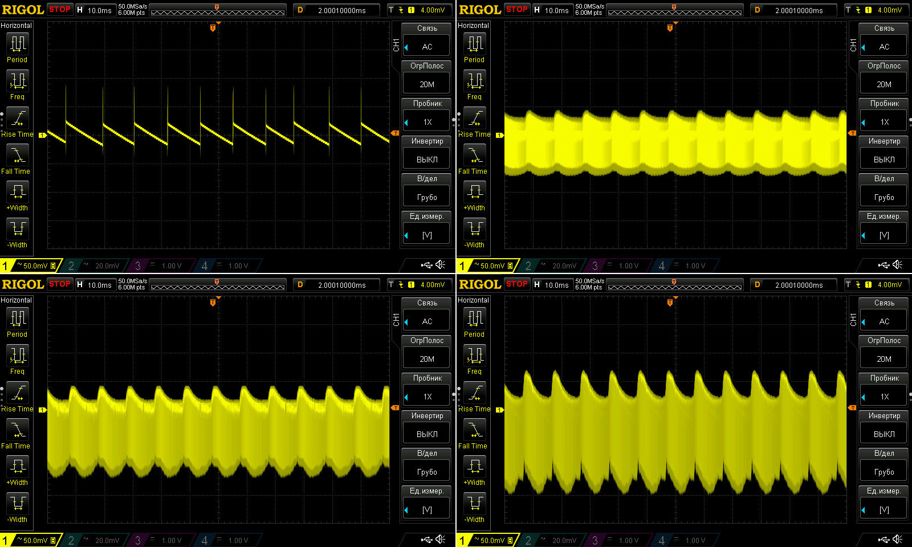Select +Width measurement icon in top-left scope
This screenshot has width=912, height=547.
point(18,191)
